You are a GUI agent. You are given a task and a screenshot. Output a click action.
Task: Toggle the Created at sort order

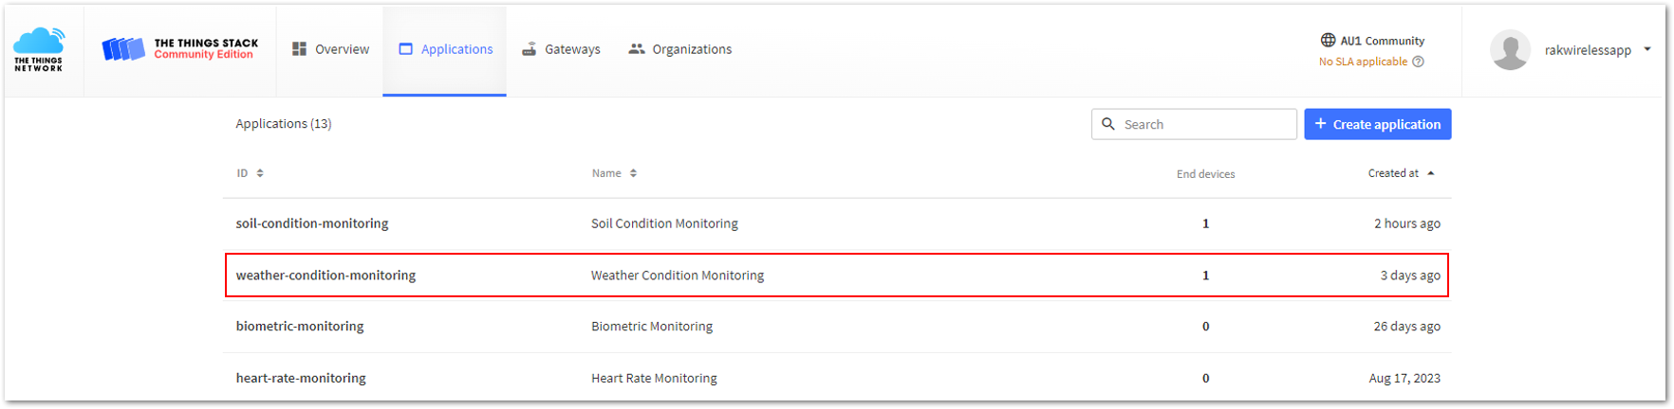tap(1402, 173)
